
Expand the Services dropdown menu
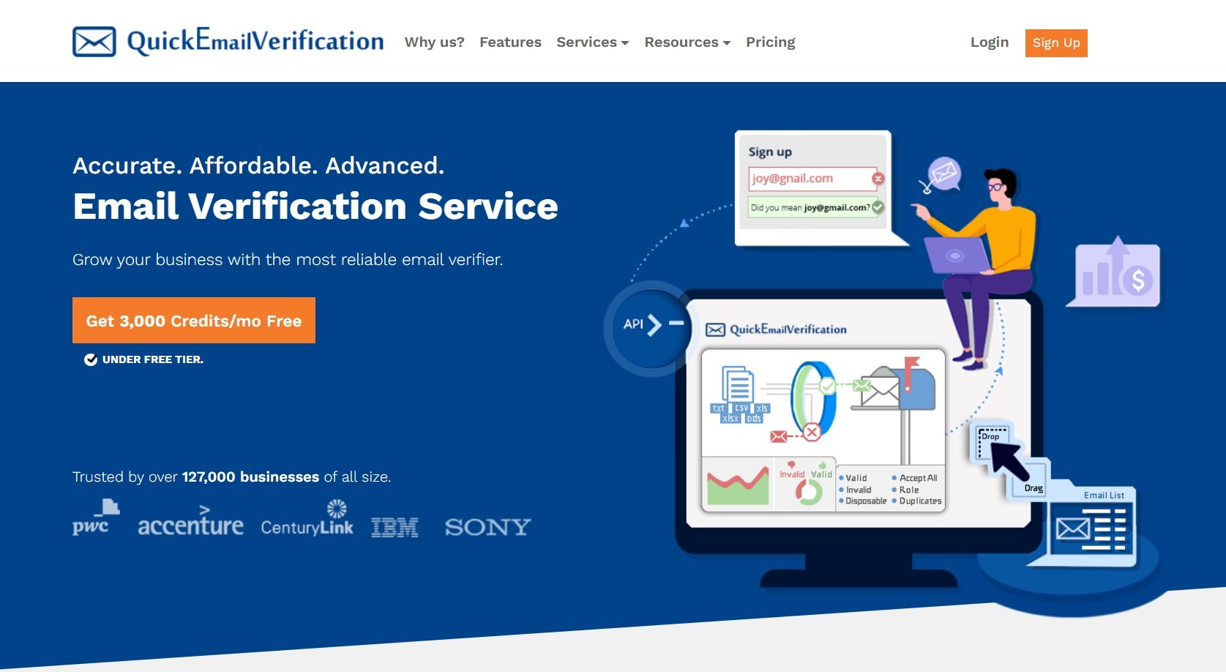[x=593, y=42]
